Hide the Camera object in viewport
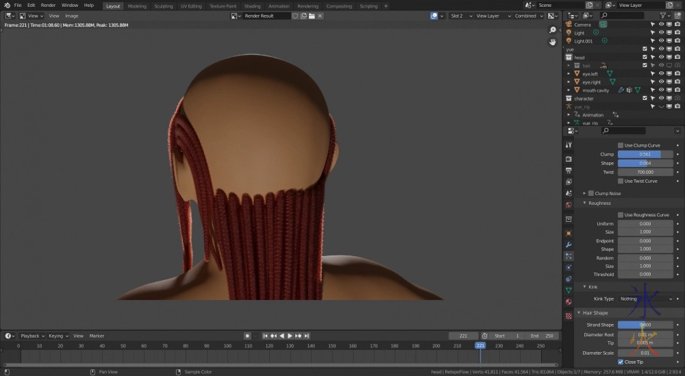The image size is (685, 376). pos(661,25)
